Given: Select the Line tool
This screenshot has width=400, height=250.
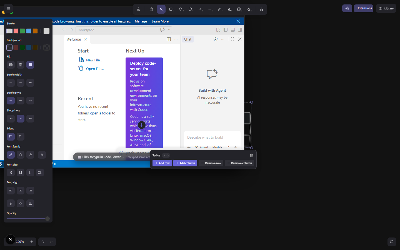Looking at the screenshot, I should [x=210, y=9].
